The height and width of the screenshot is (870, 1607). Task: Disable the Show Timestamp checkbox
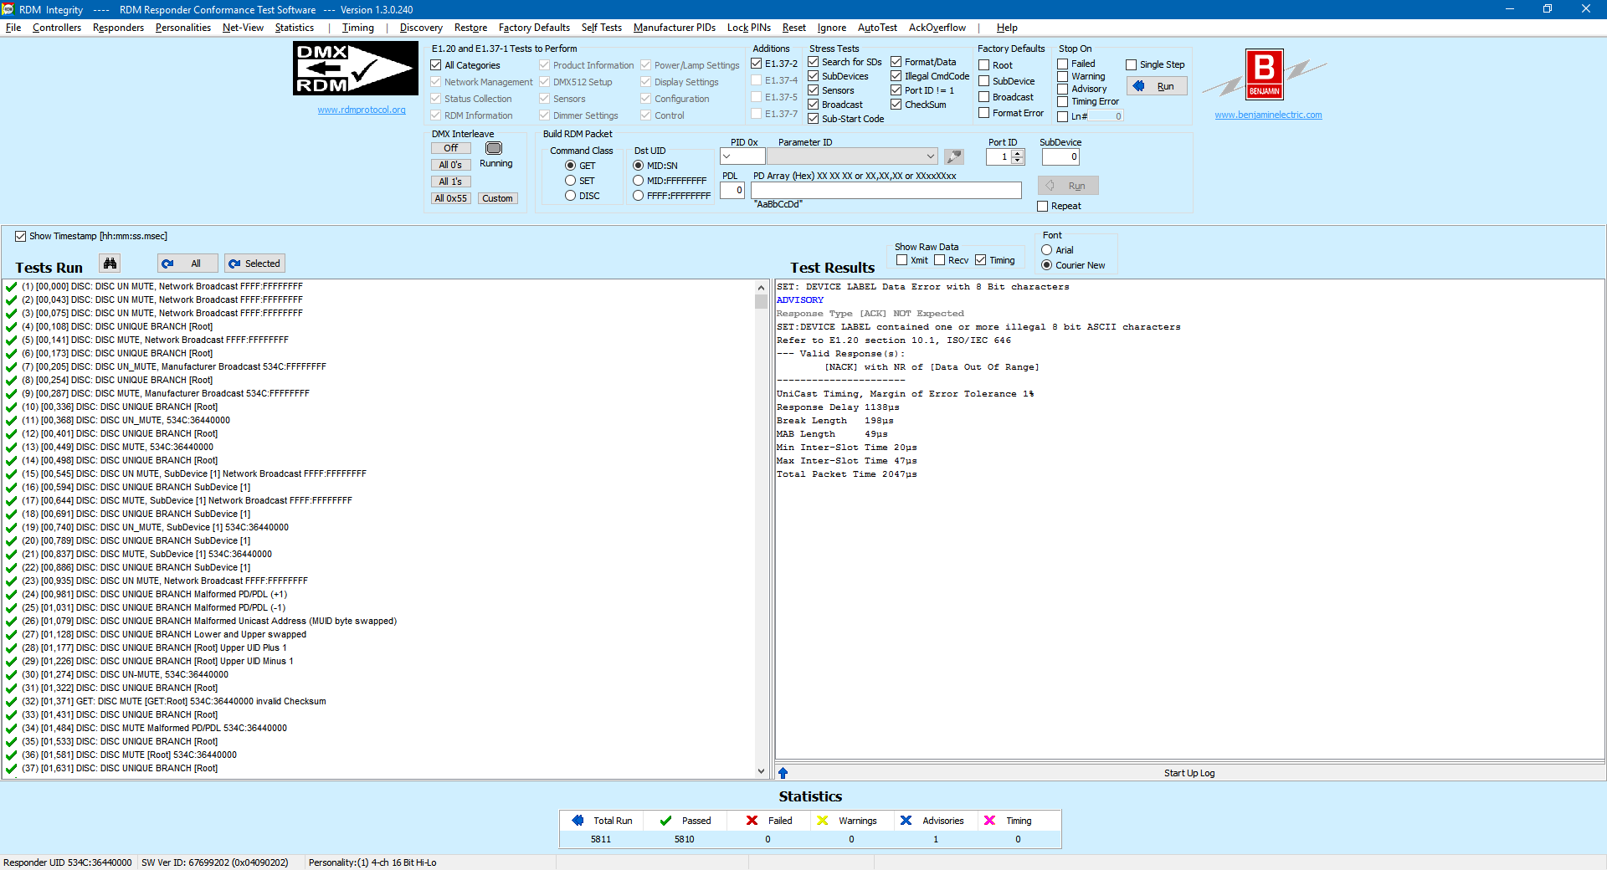point(21,237)
